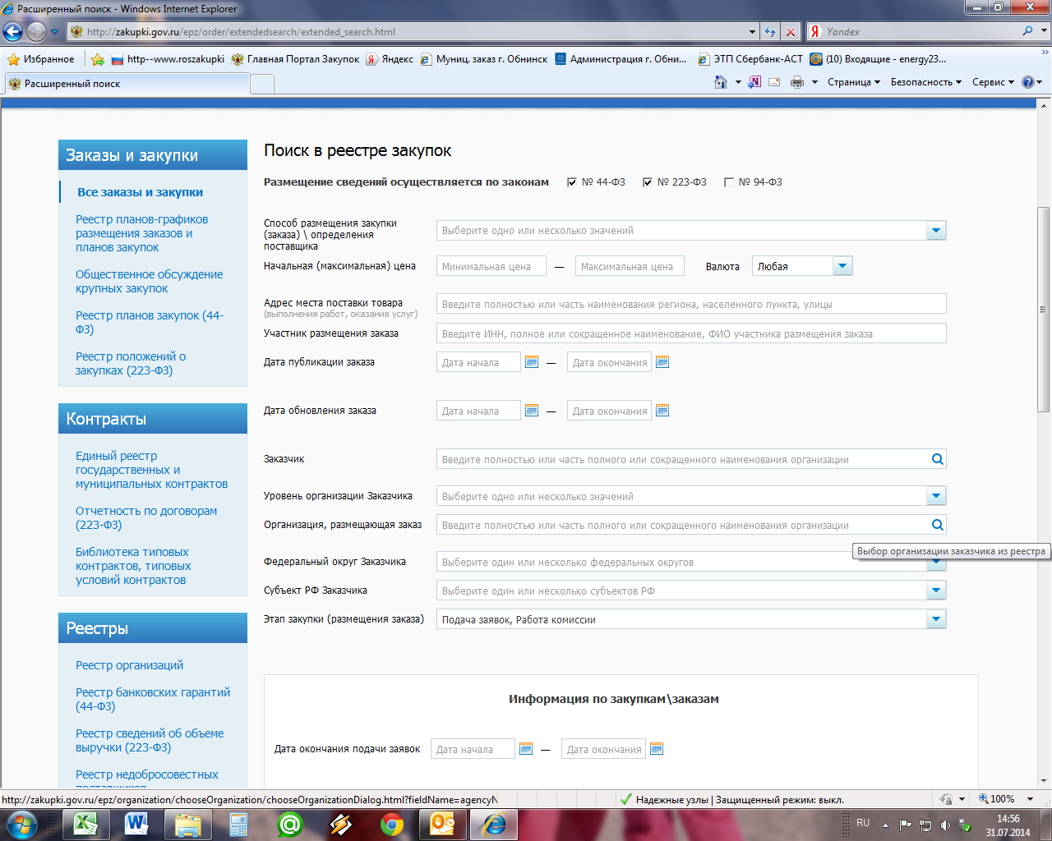Click the Минимальная цена input field
Screen dimensions: 1052x841
pos(491,266)
